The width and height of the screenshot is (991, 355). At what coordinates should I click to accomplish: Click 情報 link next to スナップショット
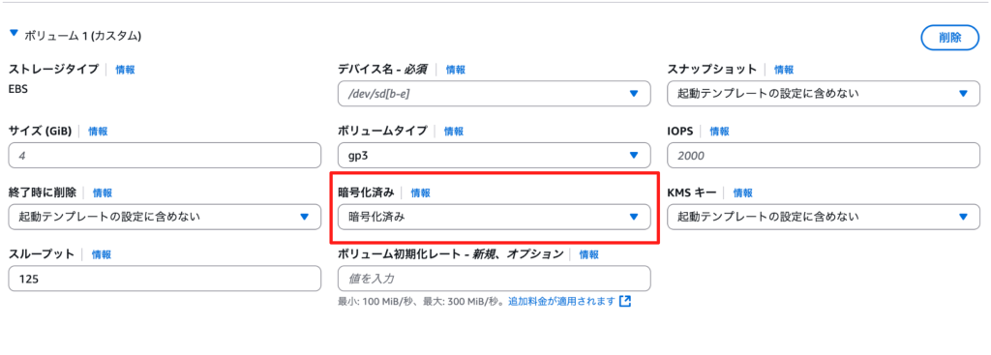pyautogui.click(x=784, y=70)
